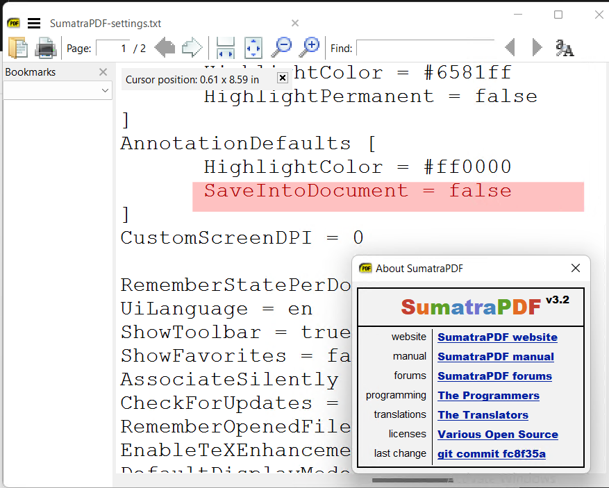Zoom in using the magnifier plus icon
609x488 pixels.
(x=309, y=48)
